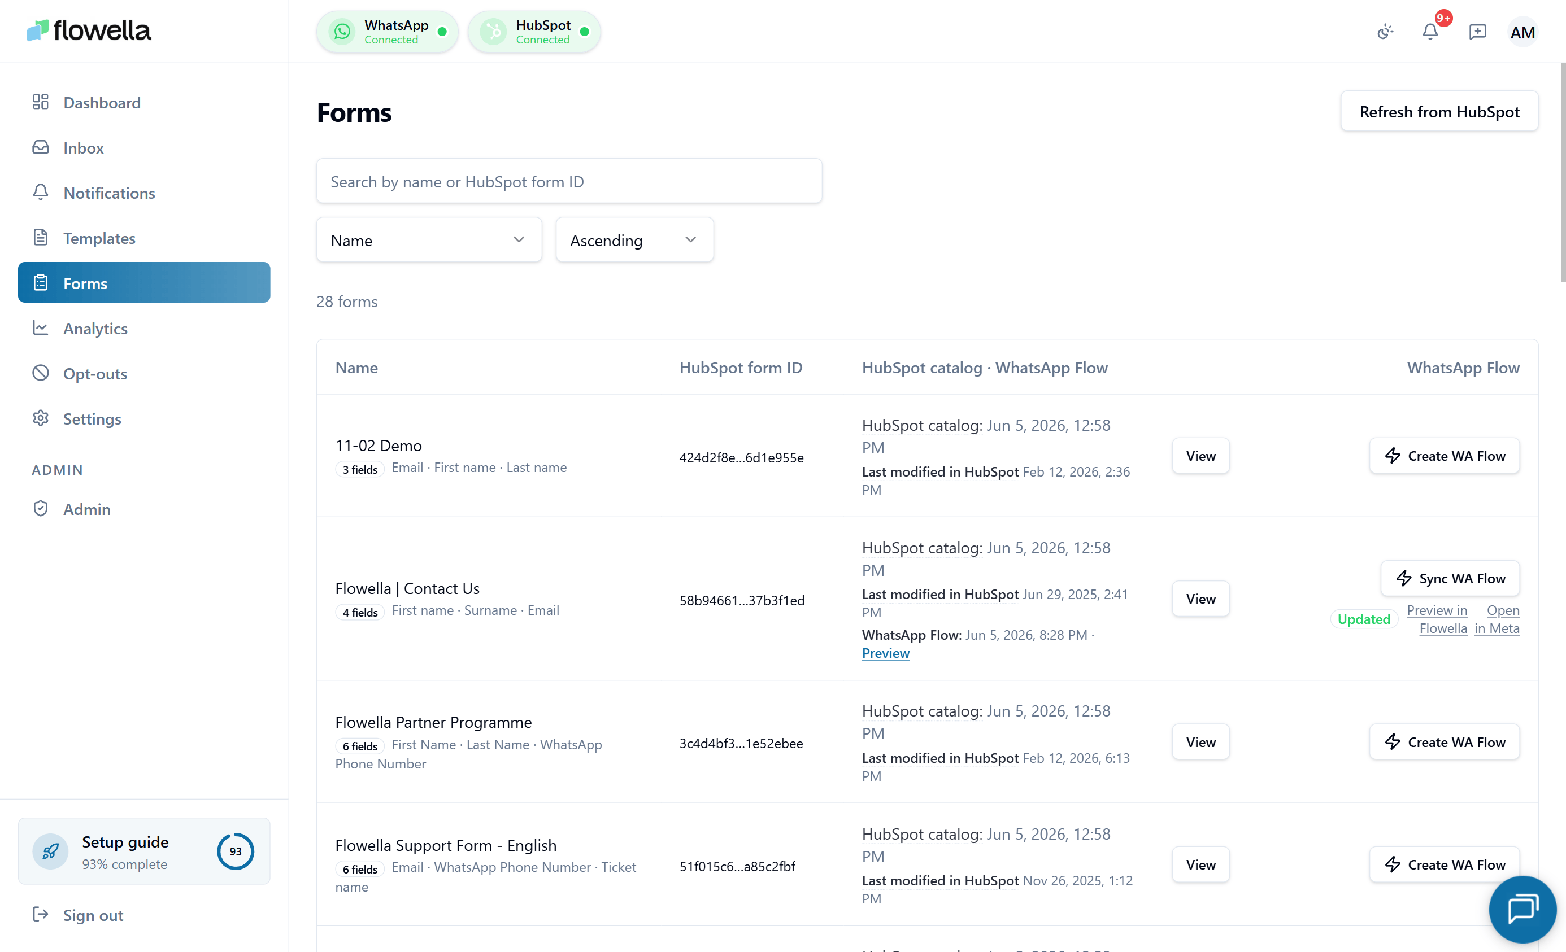Click Flowella Support Form - English name
1566x952 pixels.
[x=446, y=845]
